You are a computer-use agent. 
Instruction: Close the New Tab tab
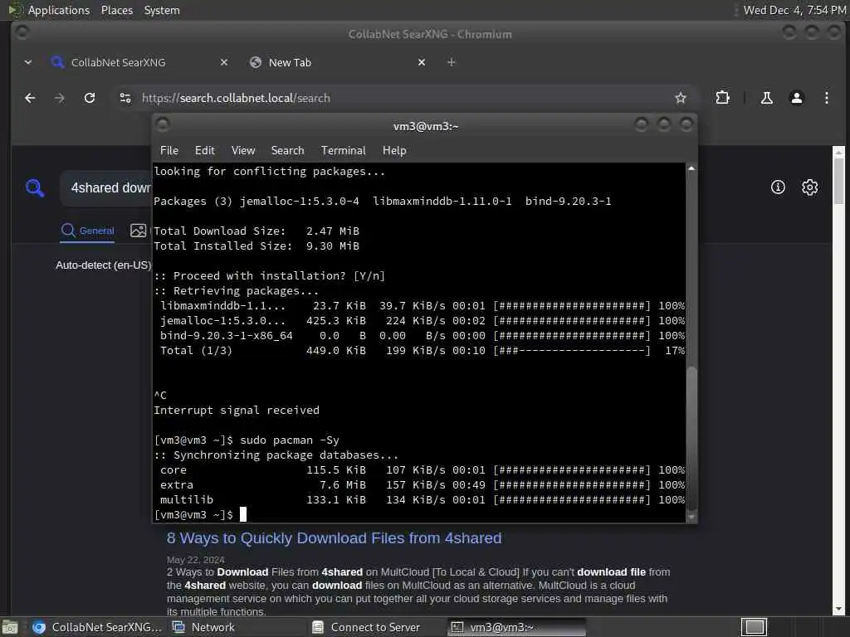click(x=422, y=62)
